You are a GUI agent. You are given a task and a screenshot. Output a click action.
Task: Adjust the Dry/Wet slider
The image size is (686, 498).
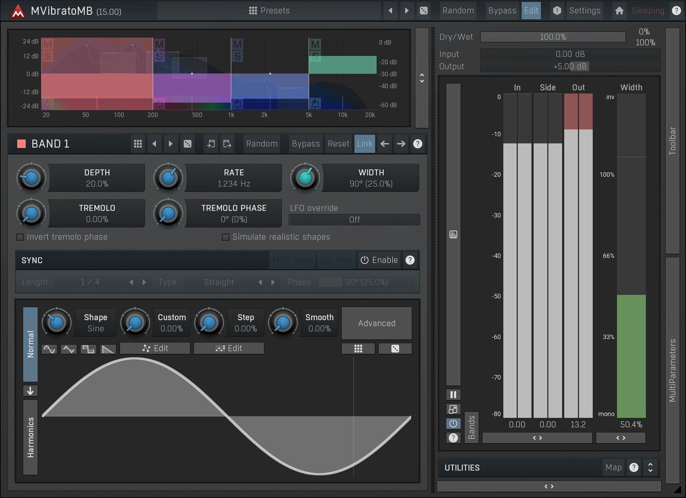553,37
